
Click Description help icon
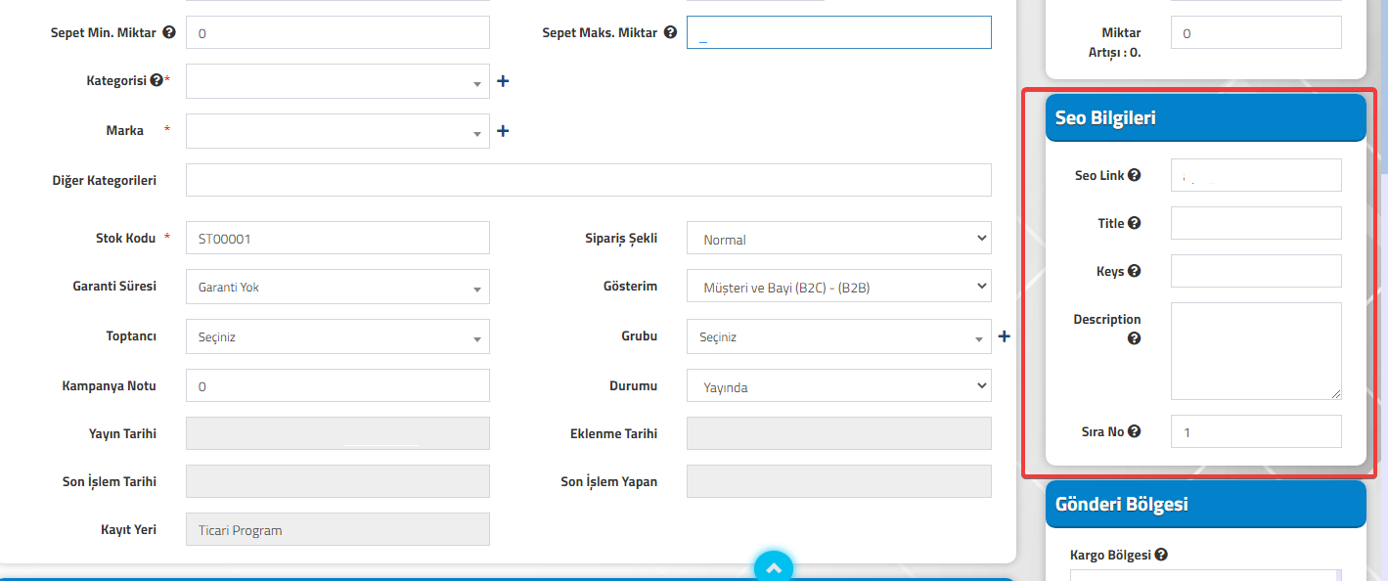coord(1135,338)
